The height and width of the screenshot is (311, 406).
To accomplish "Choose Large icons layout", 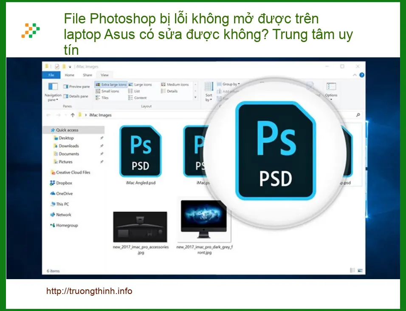I will [x=140, y=85].
